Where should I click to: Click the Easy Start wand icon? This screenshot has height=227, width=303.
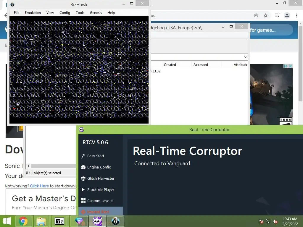click(83, 156)
